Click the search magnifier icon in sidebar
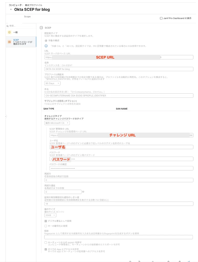198x262 pixels. 8,26
